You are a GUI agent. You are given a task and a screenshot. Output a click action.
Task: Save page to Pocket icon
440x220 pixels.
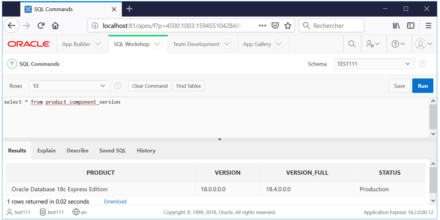[x=275, y=26]
